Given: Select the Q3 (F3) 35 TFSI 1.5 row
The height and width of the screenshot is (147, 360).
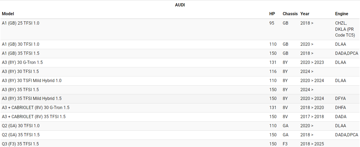Looking at the screenshot, I should 20,144.
